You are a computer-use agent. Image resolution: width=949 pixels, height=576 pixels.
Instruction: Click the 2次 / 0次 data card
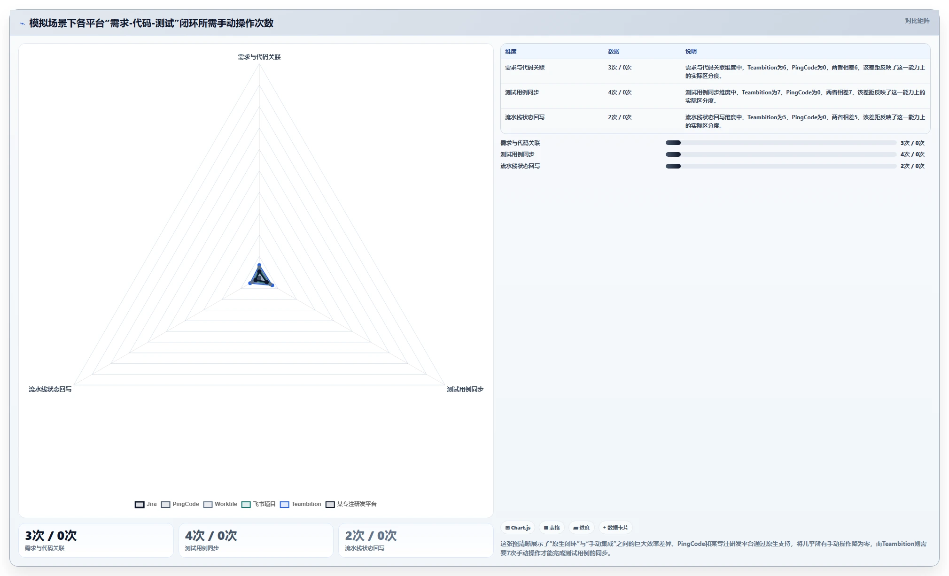pyautogui.click(x=416, y=540)
